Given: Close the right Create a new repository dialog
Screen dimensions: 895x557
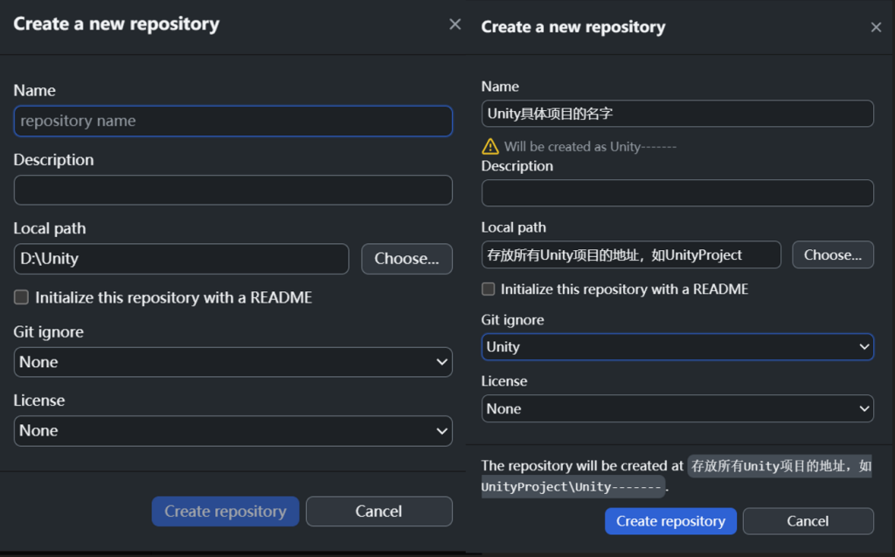Looking at the screenshot, I should [876, 28].
